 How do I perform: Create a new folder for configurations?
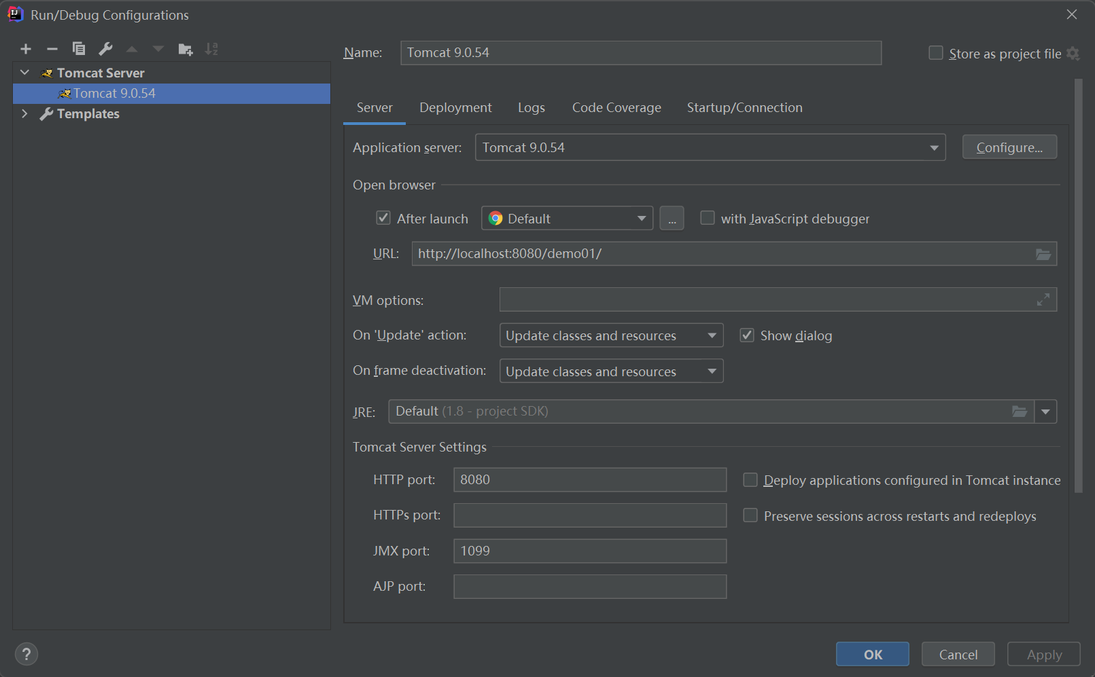click(186, 49)
